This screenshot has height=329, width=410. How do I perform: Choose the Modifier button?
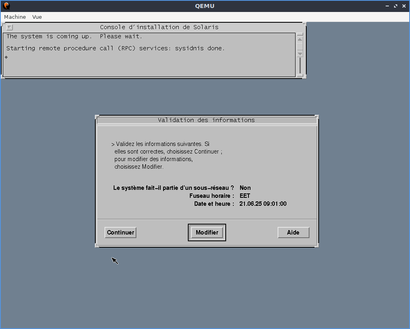pyautogui.click(x=207, y=232)
